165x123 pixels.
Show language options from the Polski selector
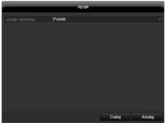point(107,19)
